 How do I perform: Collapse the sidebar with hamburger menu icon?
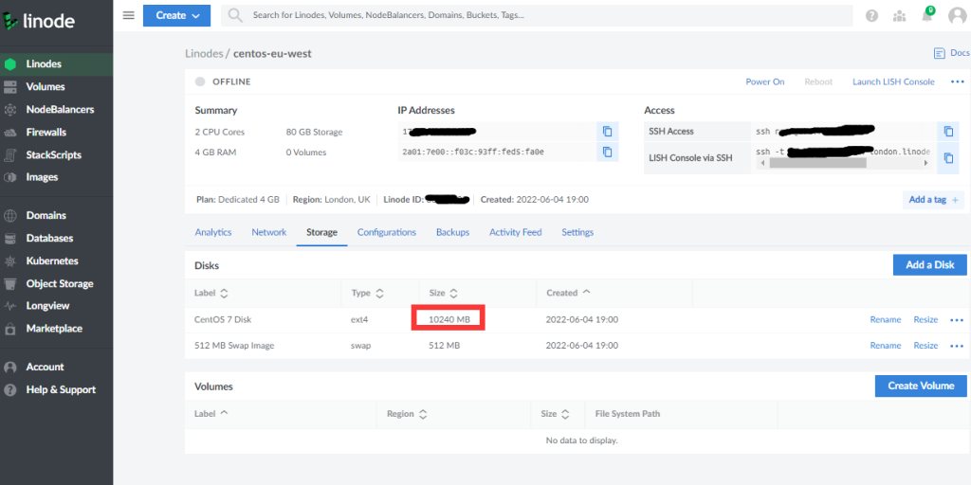128,15
